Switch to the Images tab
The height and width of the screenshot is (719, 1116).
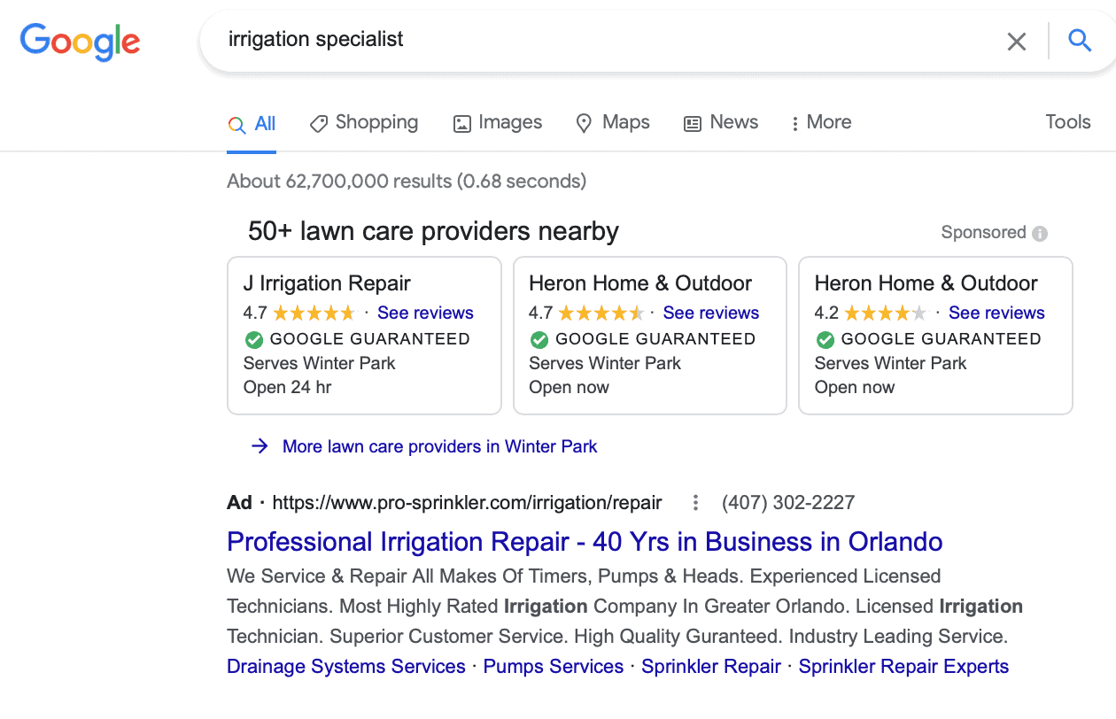[x=498, y=123]
